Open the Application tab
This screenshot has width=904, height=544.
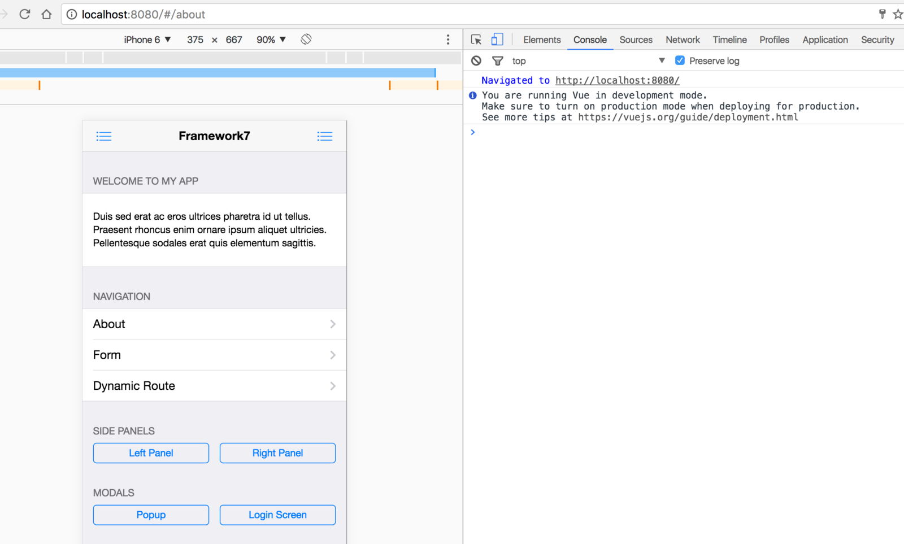(825, 40)
